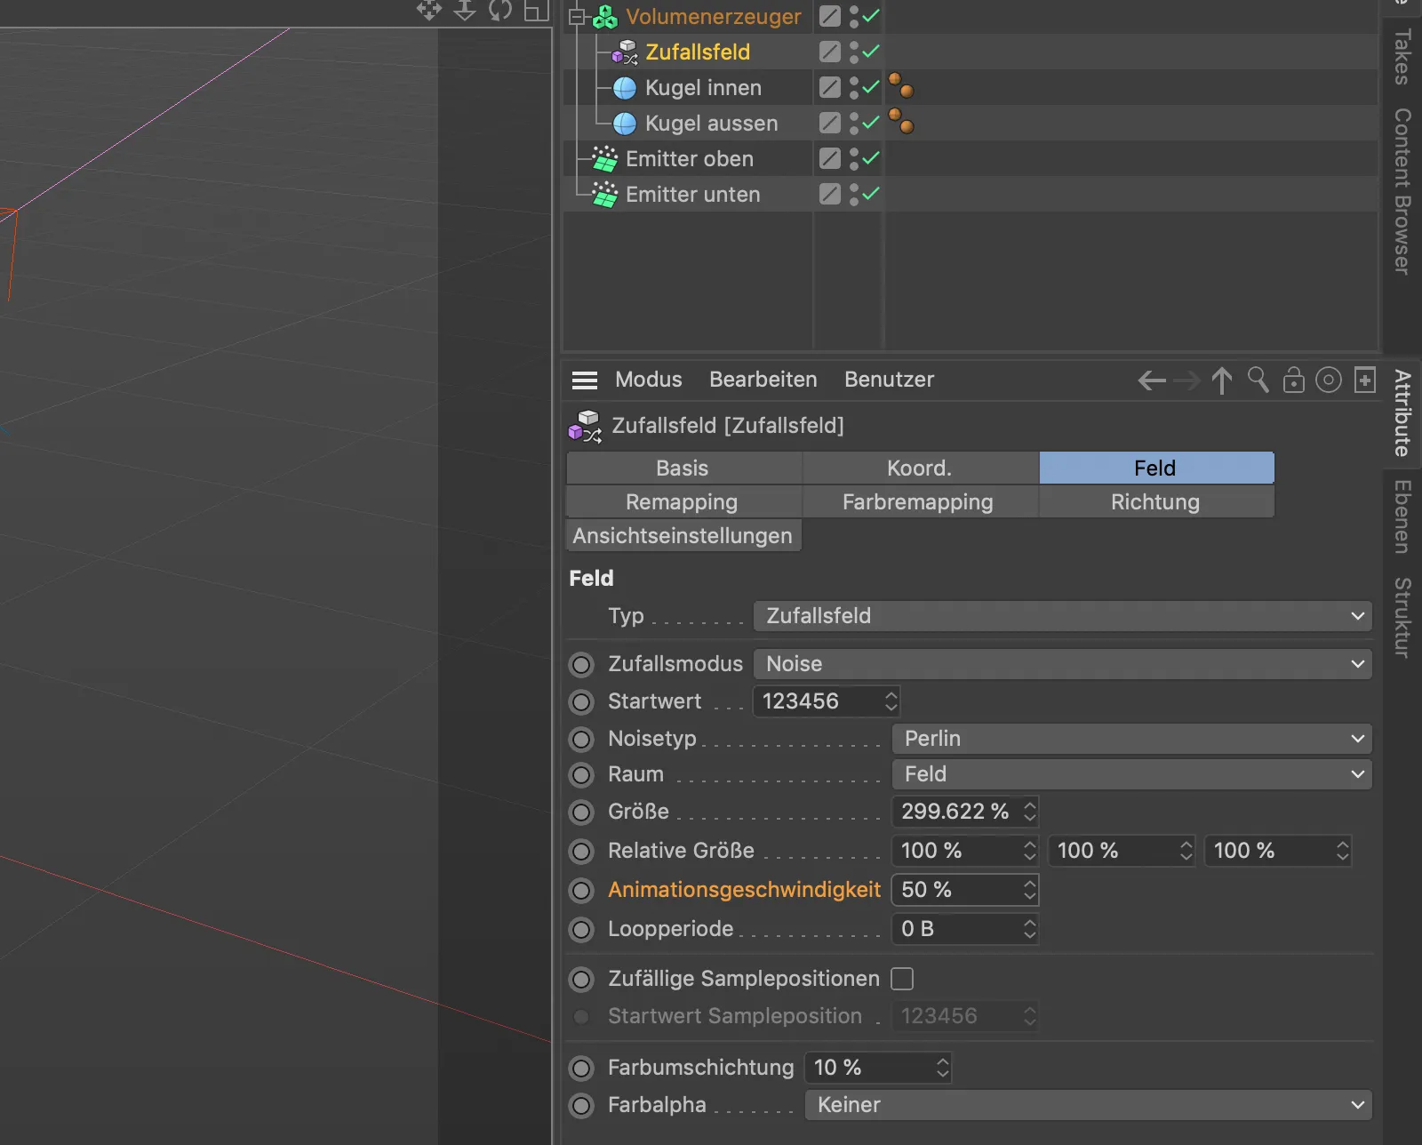The height and width of the screenshot is (1145, 1422).
Task: Click the tag icon on Kugel innen
Action: pos(901,86)
